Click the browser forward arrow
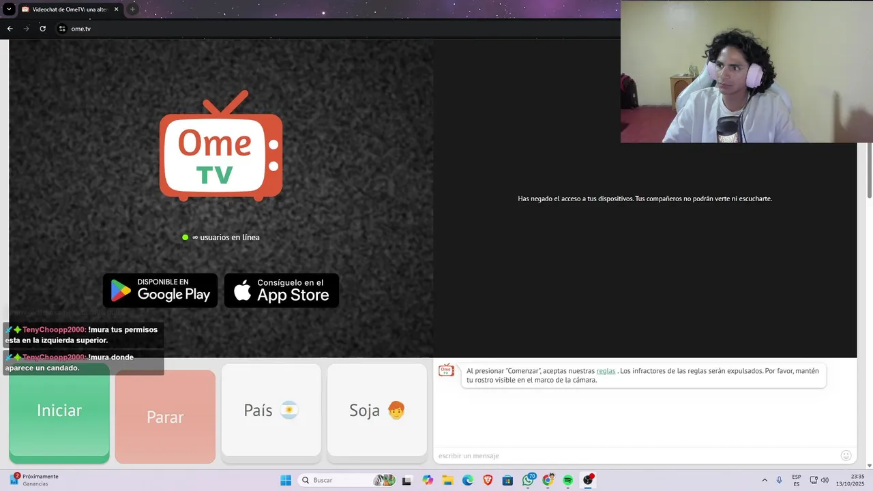This screenshot has width=873, height=491. click(x=26, y=29)
